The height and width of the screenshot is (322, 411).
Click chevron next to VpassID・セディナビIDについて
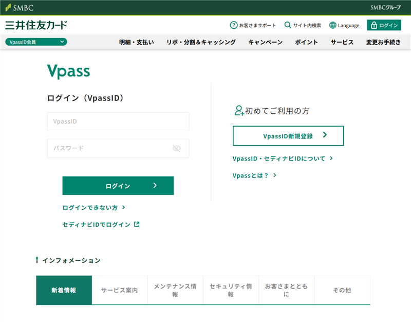click(x=331, y=158)
